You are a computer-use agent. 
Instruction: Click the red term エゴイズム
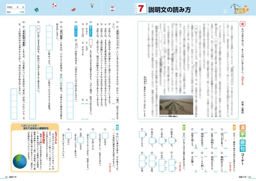56,138
